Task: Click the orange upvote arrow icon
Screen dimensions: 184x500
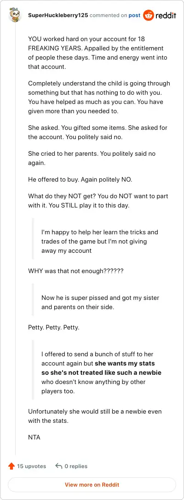Action: (11, 466)
